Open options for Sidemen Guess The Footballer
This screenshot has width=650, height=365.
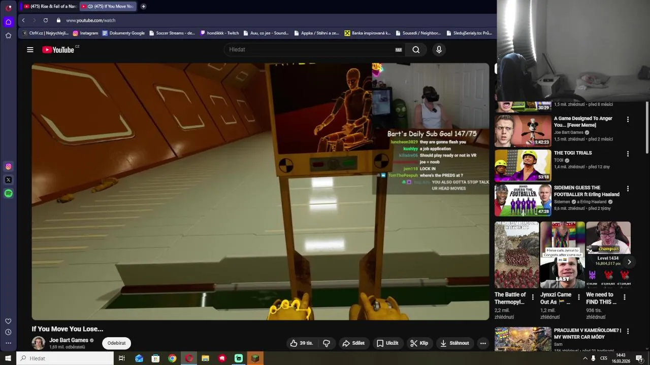pyautogui.click(x=628, y=189)
